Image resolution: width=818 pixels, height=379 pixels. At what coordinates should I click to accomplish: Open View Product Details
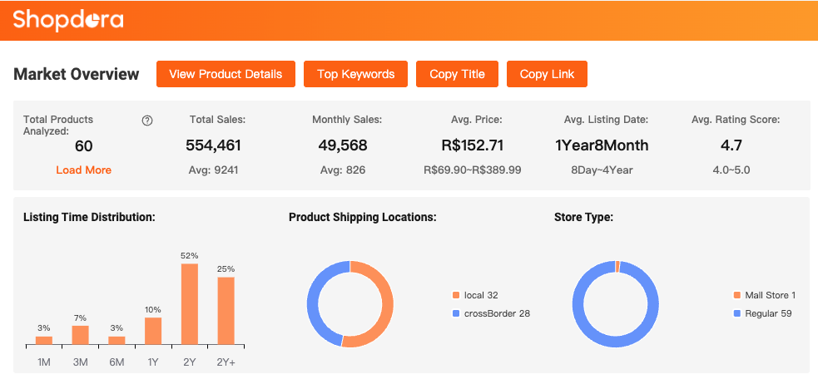tap(226, 74)
